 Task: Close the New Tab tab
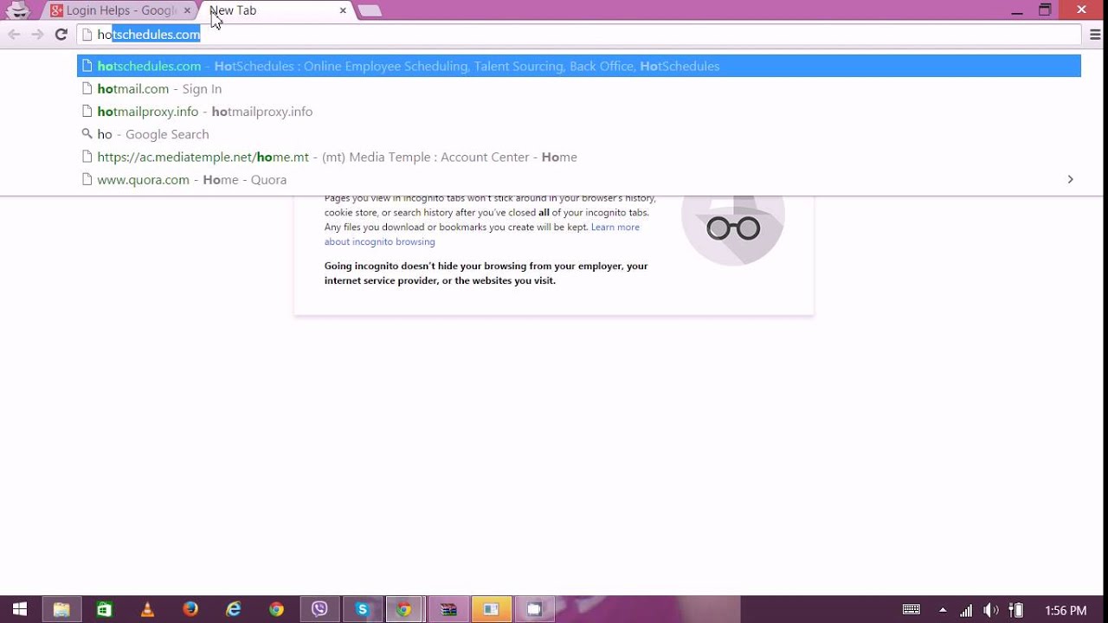[343, 10]
